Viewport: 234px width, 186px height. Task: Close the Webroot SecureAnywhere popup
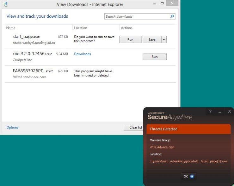229,111
